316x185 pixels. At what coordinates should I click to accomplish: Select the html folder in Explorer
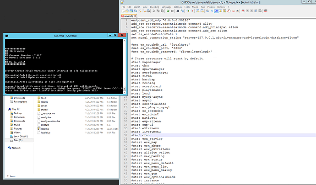(44, 98)
